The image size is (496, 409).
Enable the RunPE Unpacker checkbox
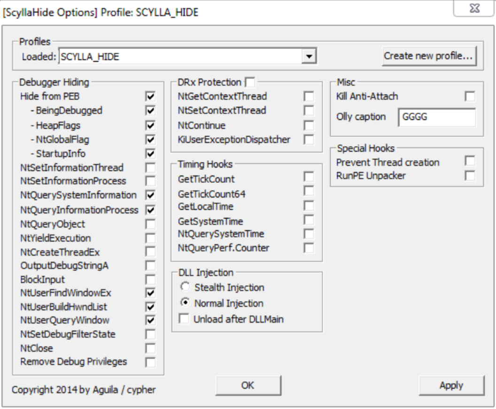point(470,175)
